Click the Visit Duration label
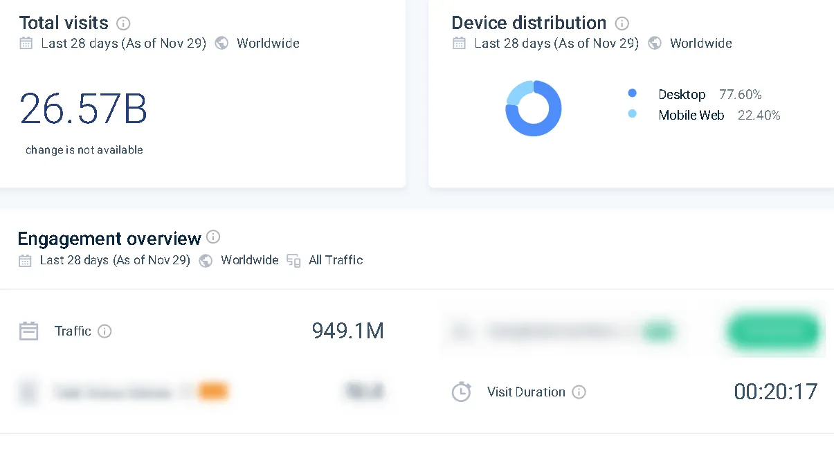Screen dimensions: 834x476 click(526, 392)
